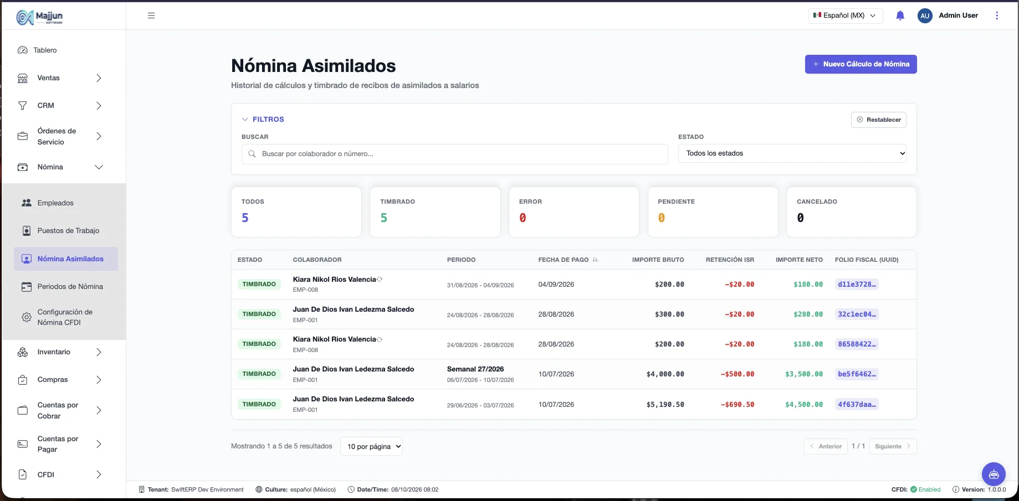Filter by the Pendiente status card
The width and height of the screenshot is (1019, 501).
click(713, 212)
